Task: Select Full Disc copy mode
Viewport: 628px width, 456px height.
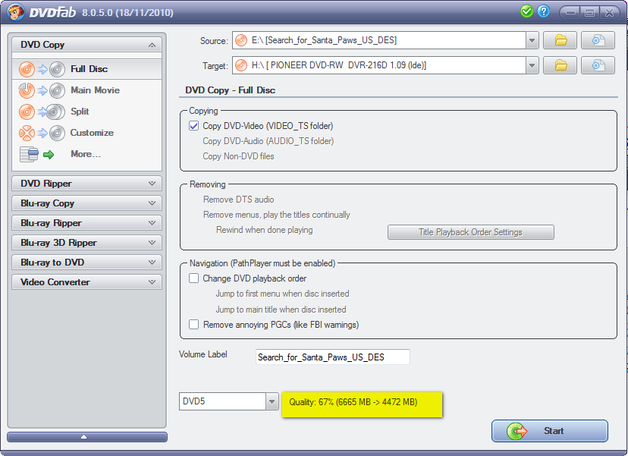Action: pyautogui.click(x=89, y=69)
